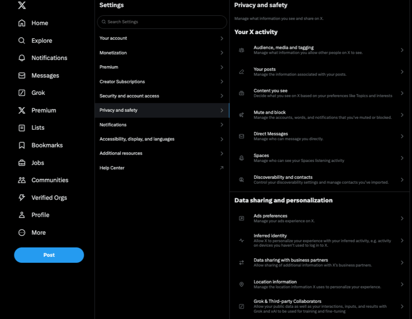Open the Help Center external link arrow
The height and width of the screenshot is (319, 412).
coord(222,168)
